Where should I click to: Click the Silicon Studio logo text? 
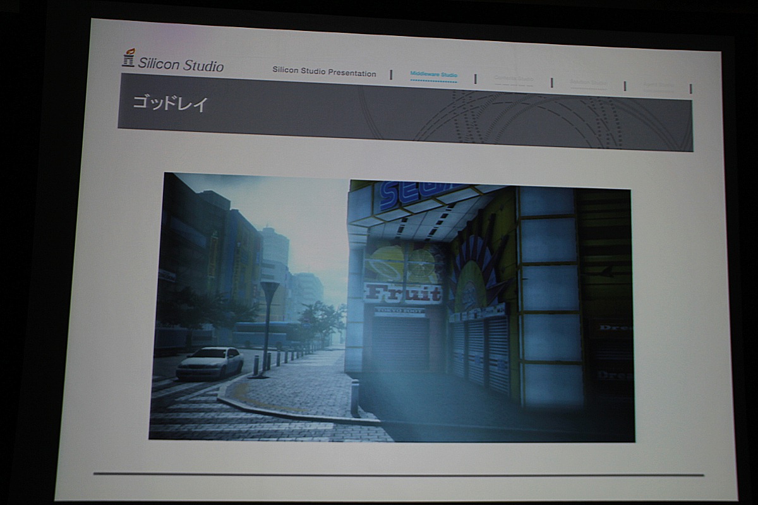point(181,65)
